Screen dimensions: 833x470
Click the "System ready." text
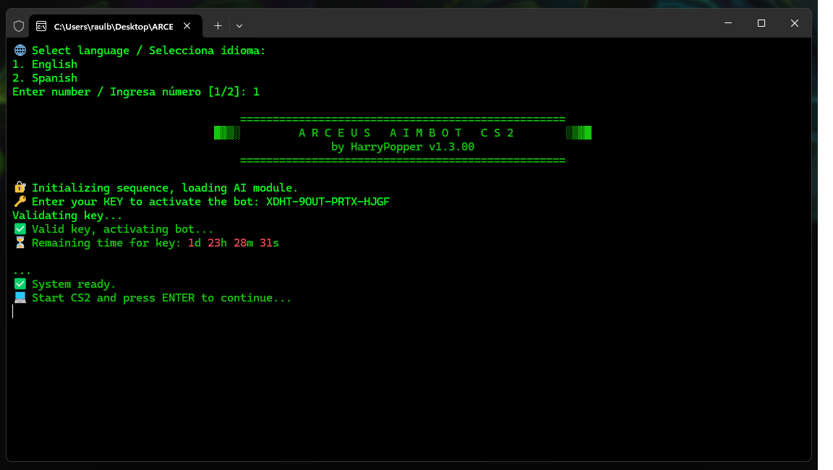[x=74, y=284]
